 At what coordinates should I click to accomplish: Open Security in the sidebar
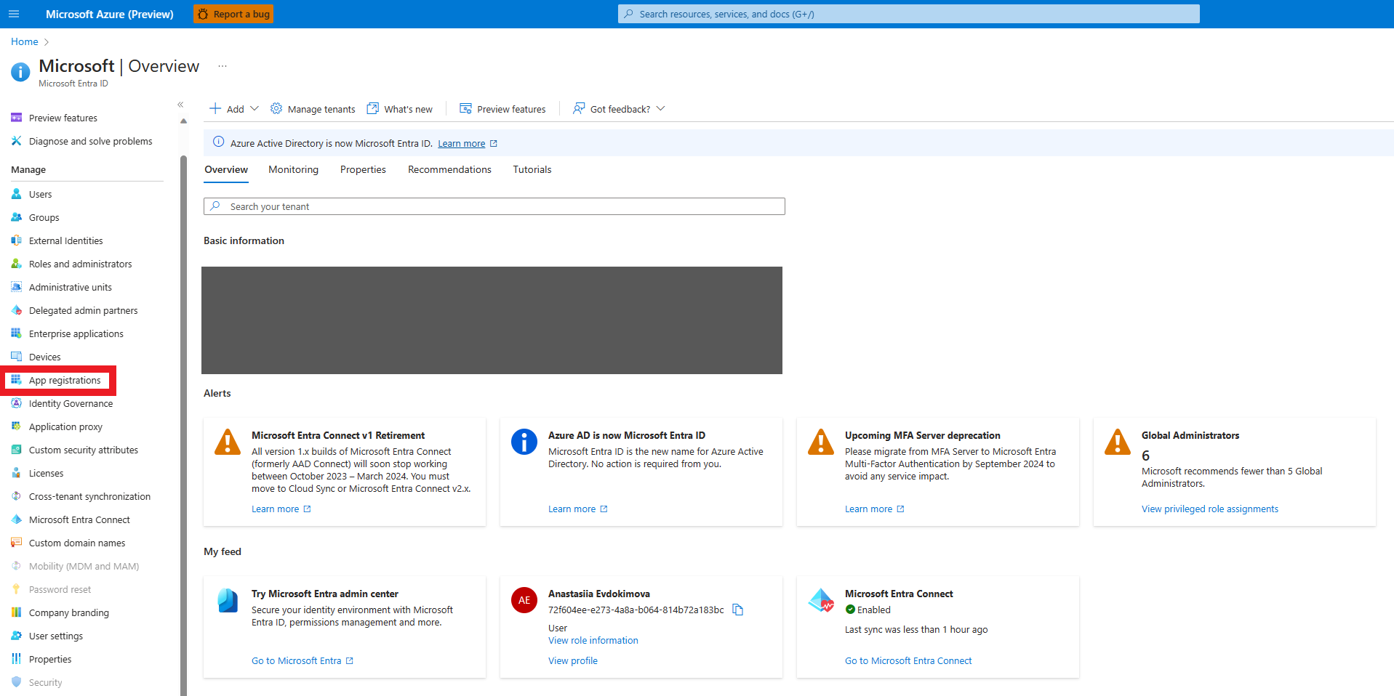(x=45, y=682)
